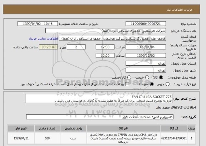Click the price validity time 12:00 field
206x146 pixels.
[105, 56]
